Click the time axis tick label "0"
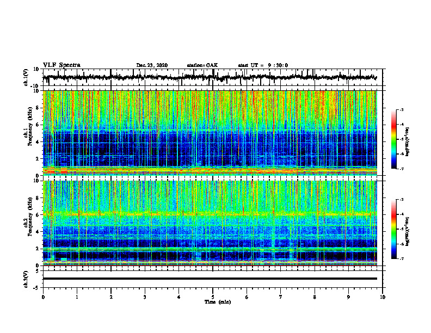This screenshot has width=431, height=333. pyautogui.click(x=43, y=297)
